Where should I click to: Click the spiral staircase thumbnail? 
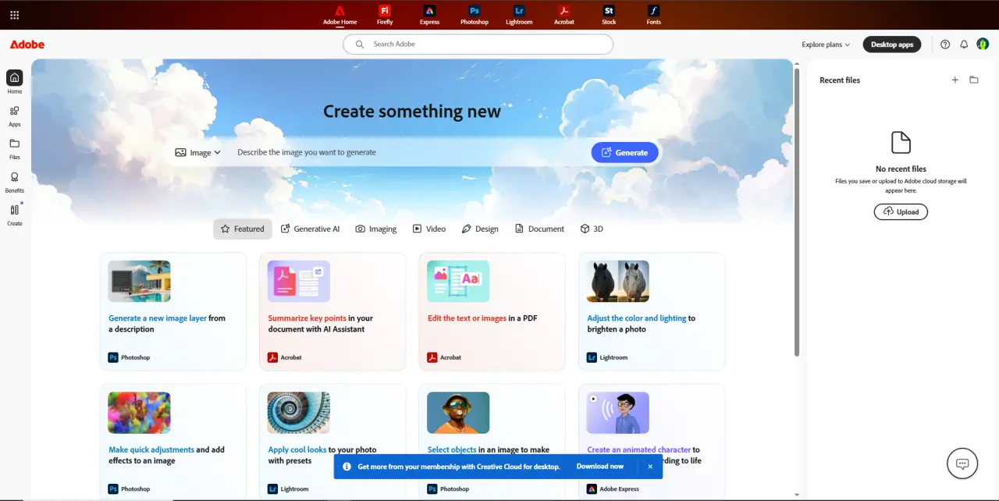click(x=298, y=413)
